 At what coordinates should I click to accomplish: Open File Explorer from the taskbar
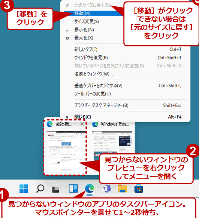coord(123,189)
